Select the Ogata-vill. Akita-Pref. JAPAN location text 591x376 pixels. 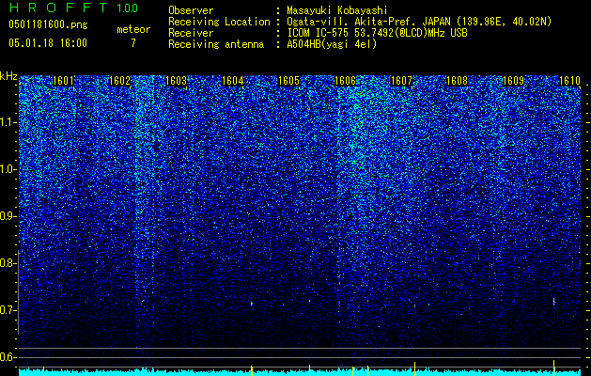coord(419,22)
